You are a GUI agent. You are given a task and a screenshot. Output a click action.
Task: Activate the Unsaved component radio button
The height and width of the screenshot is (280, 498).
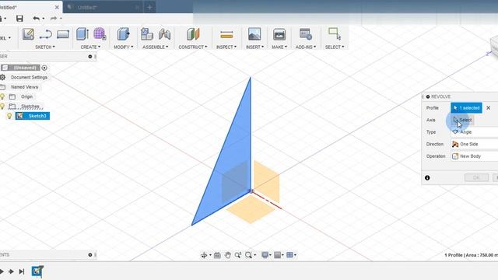pyautogui.click(x=44, y=68)
